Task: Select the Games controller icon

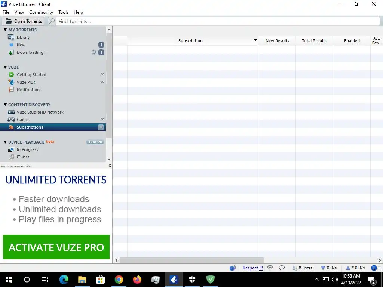Action: coord(11,120)
